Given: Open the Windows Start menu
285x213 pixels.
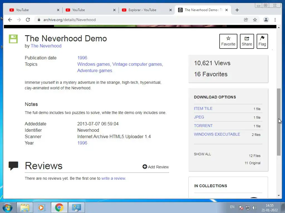Looking at the screenshot, I should (8, 207).
